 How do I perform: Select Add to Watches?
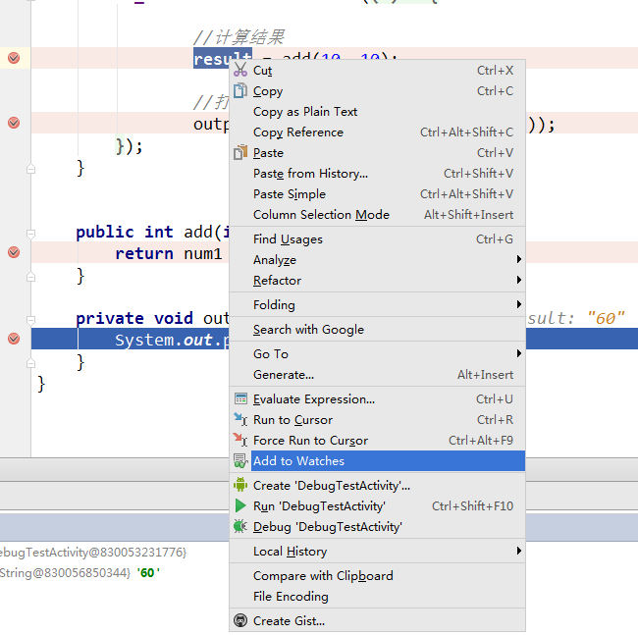(377, 461)
